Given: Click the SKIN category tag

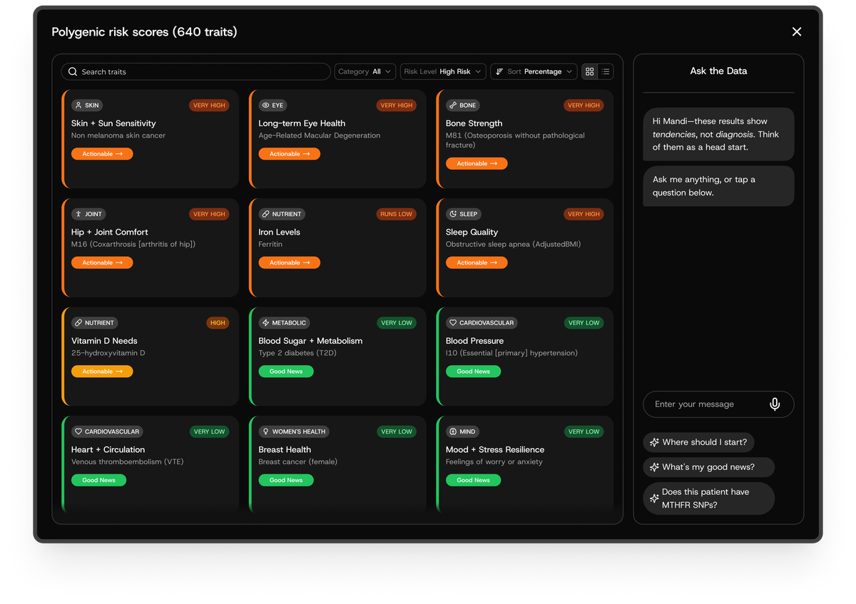Looking at the screenshot, I should point(87,105).
